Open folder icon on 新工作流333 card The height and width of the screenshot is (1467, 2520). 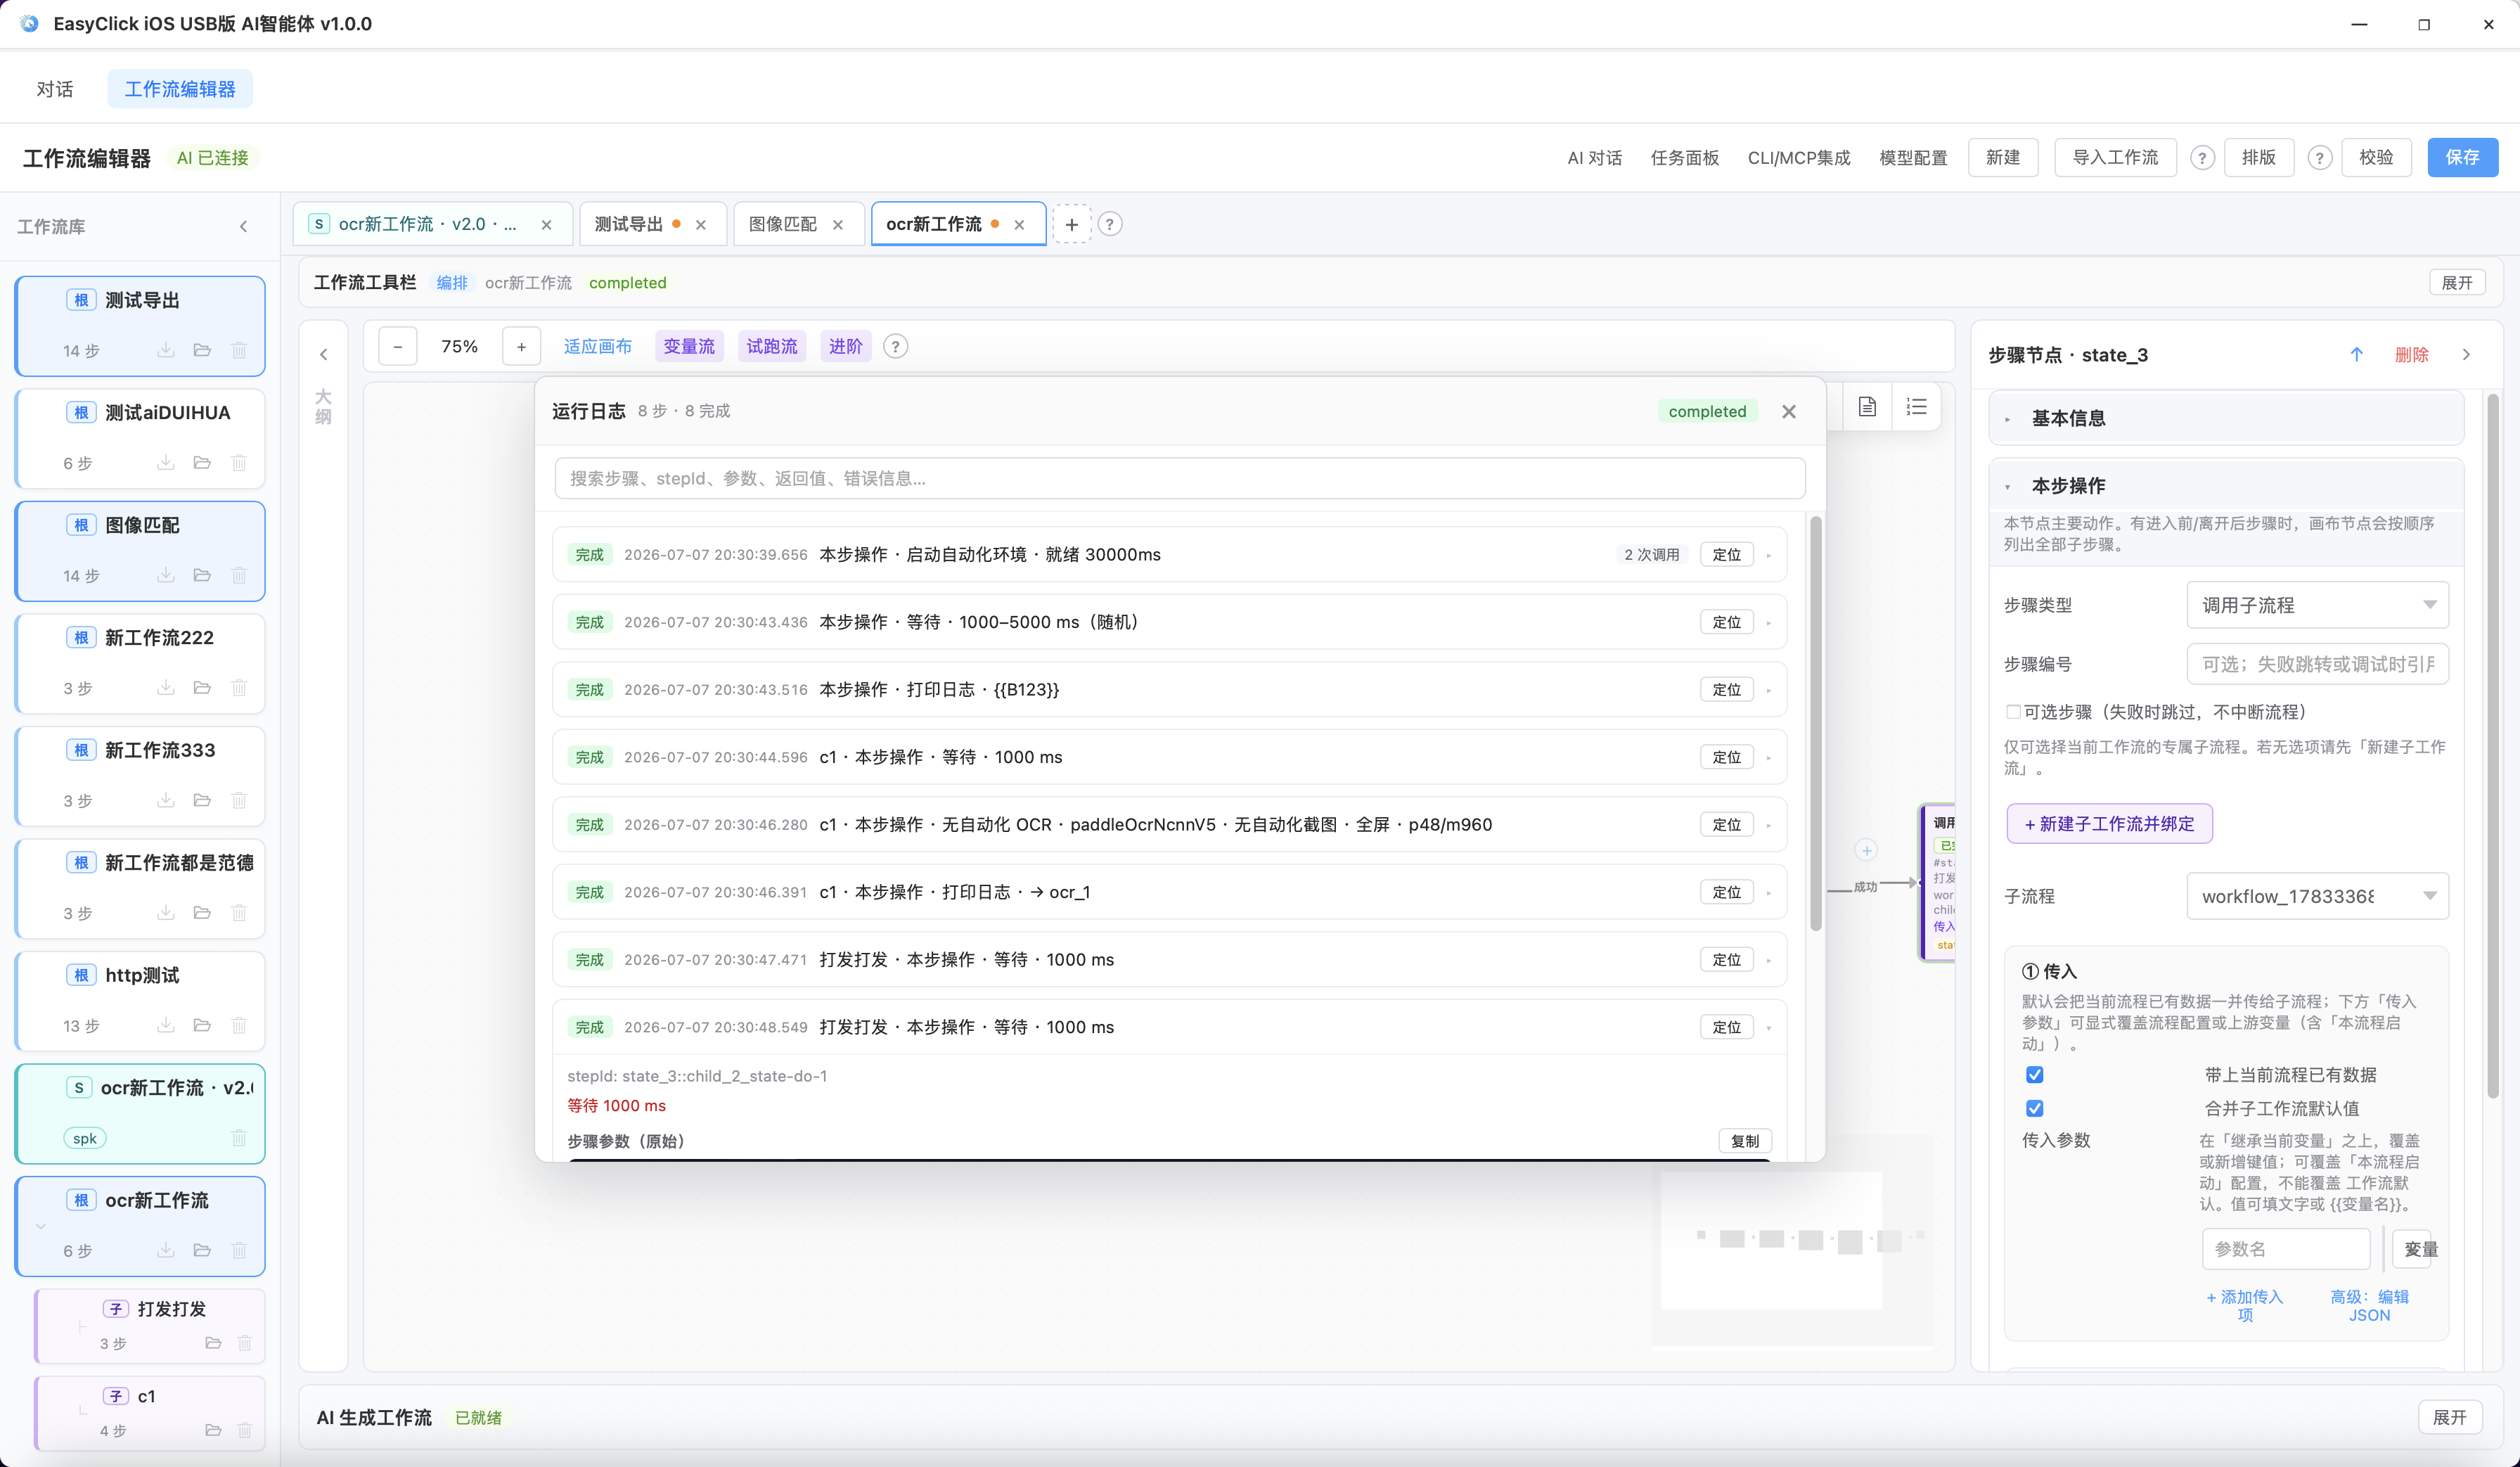202,800
